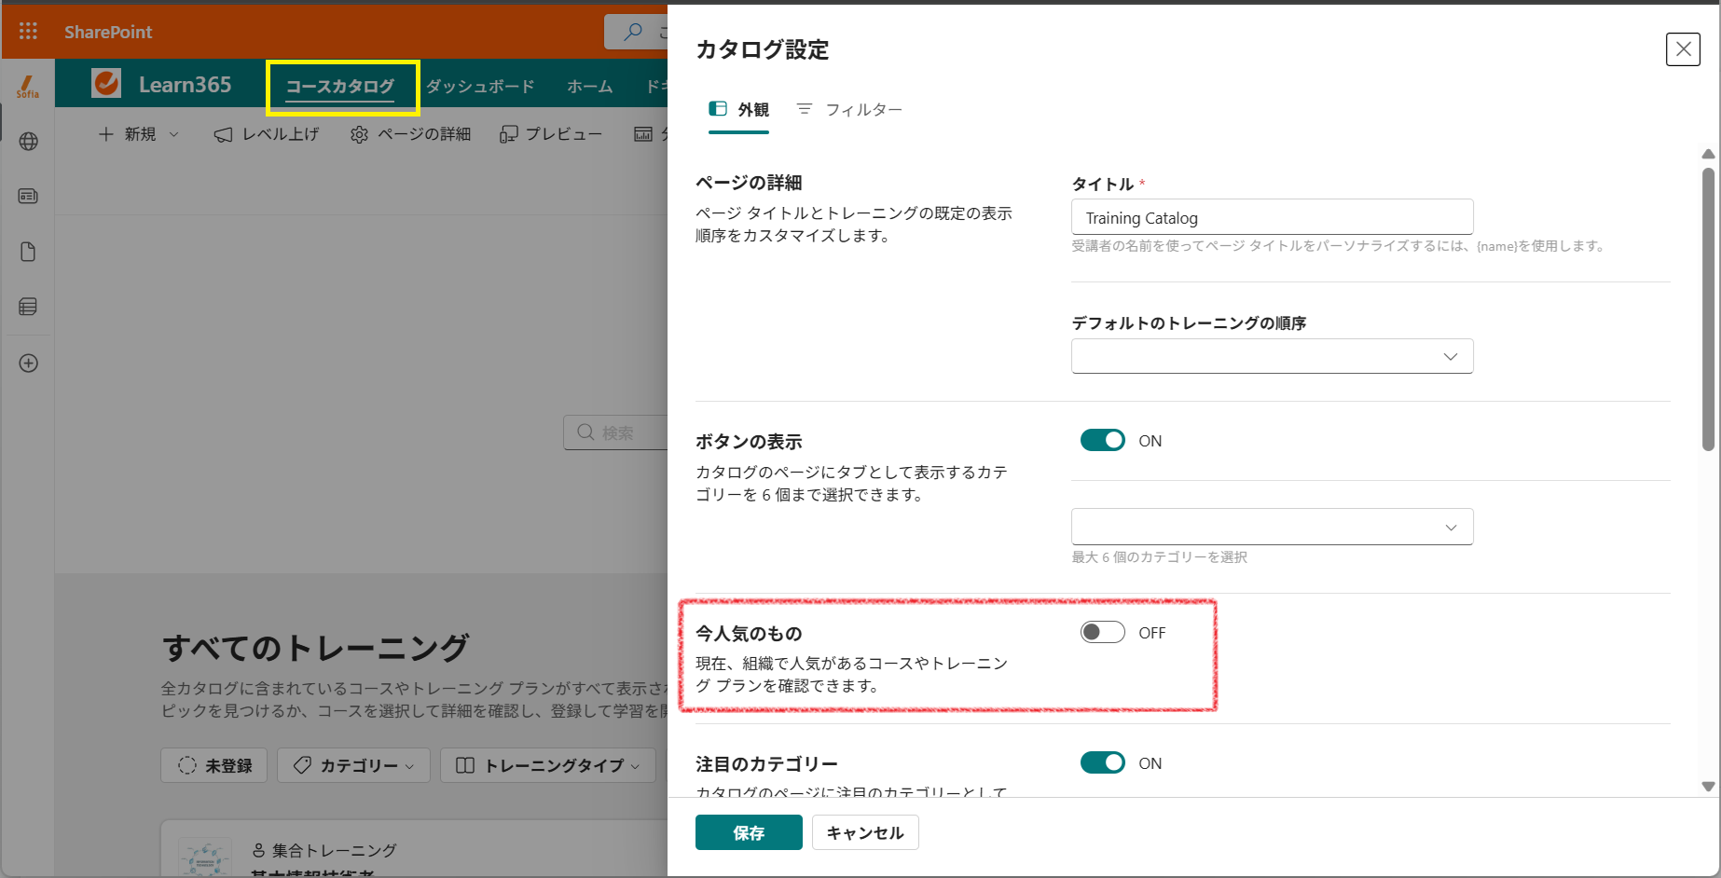Click the 保存 button

tap(749, 832)
